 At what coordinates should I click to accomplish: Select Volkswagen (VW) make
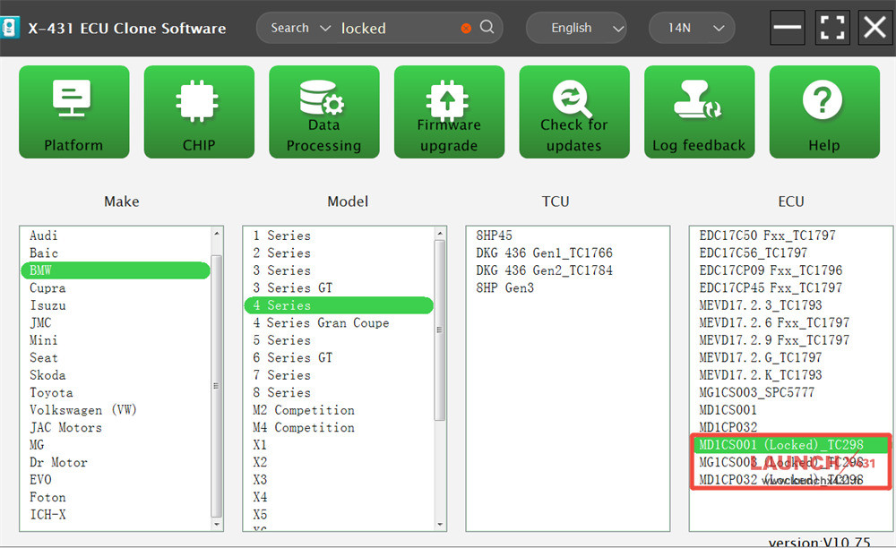click(x=82, y=410)
